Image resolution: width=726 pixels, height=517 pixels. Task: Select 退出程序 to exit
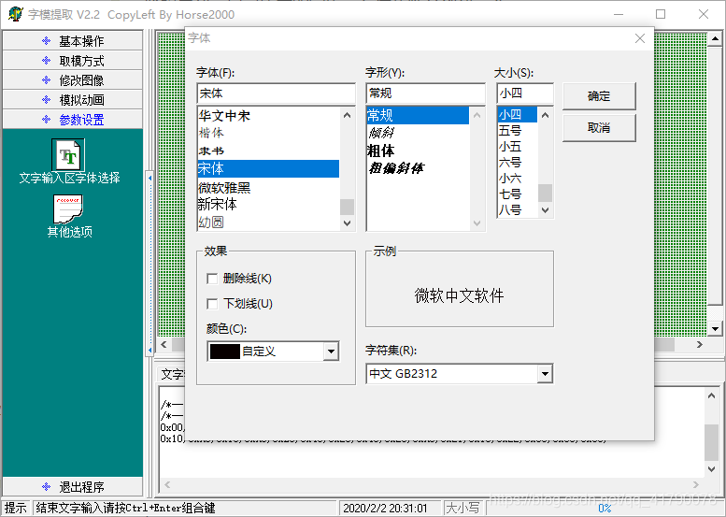(73, 486)
